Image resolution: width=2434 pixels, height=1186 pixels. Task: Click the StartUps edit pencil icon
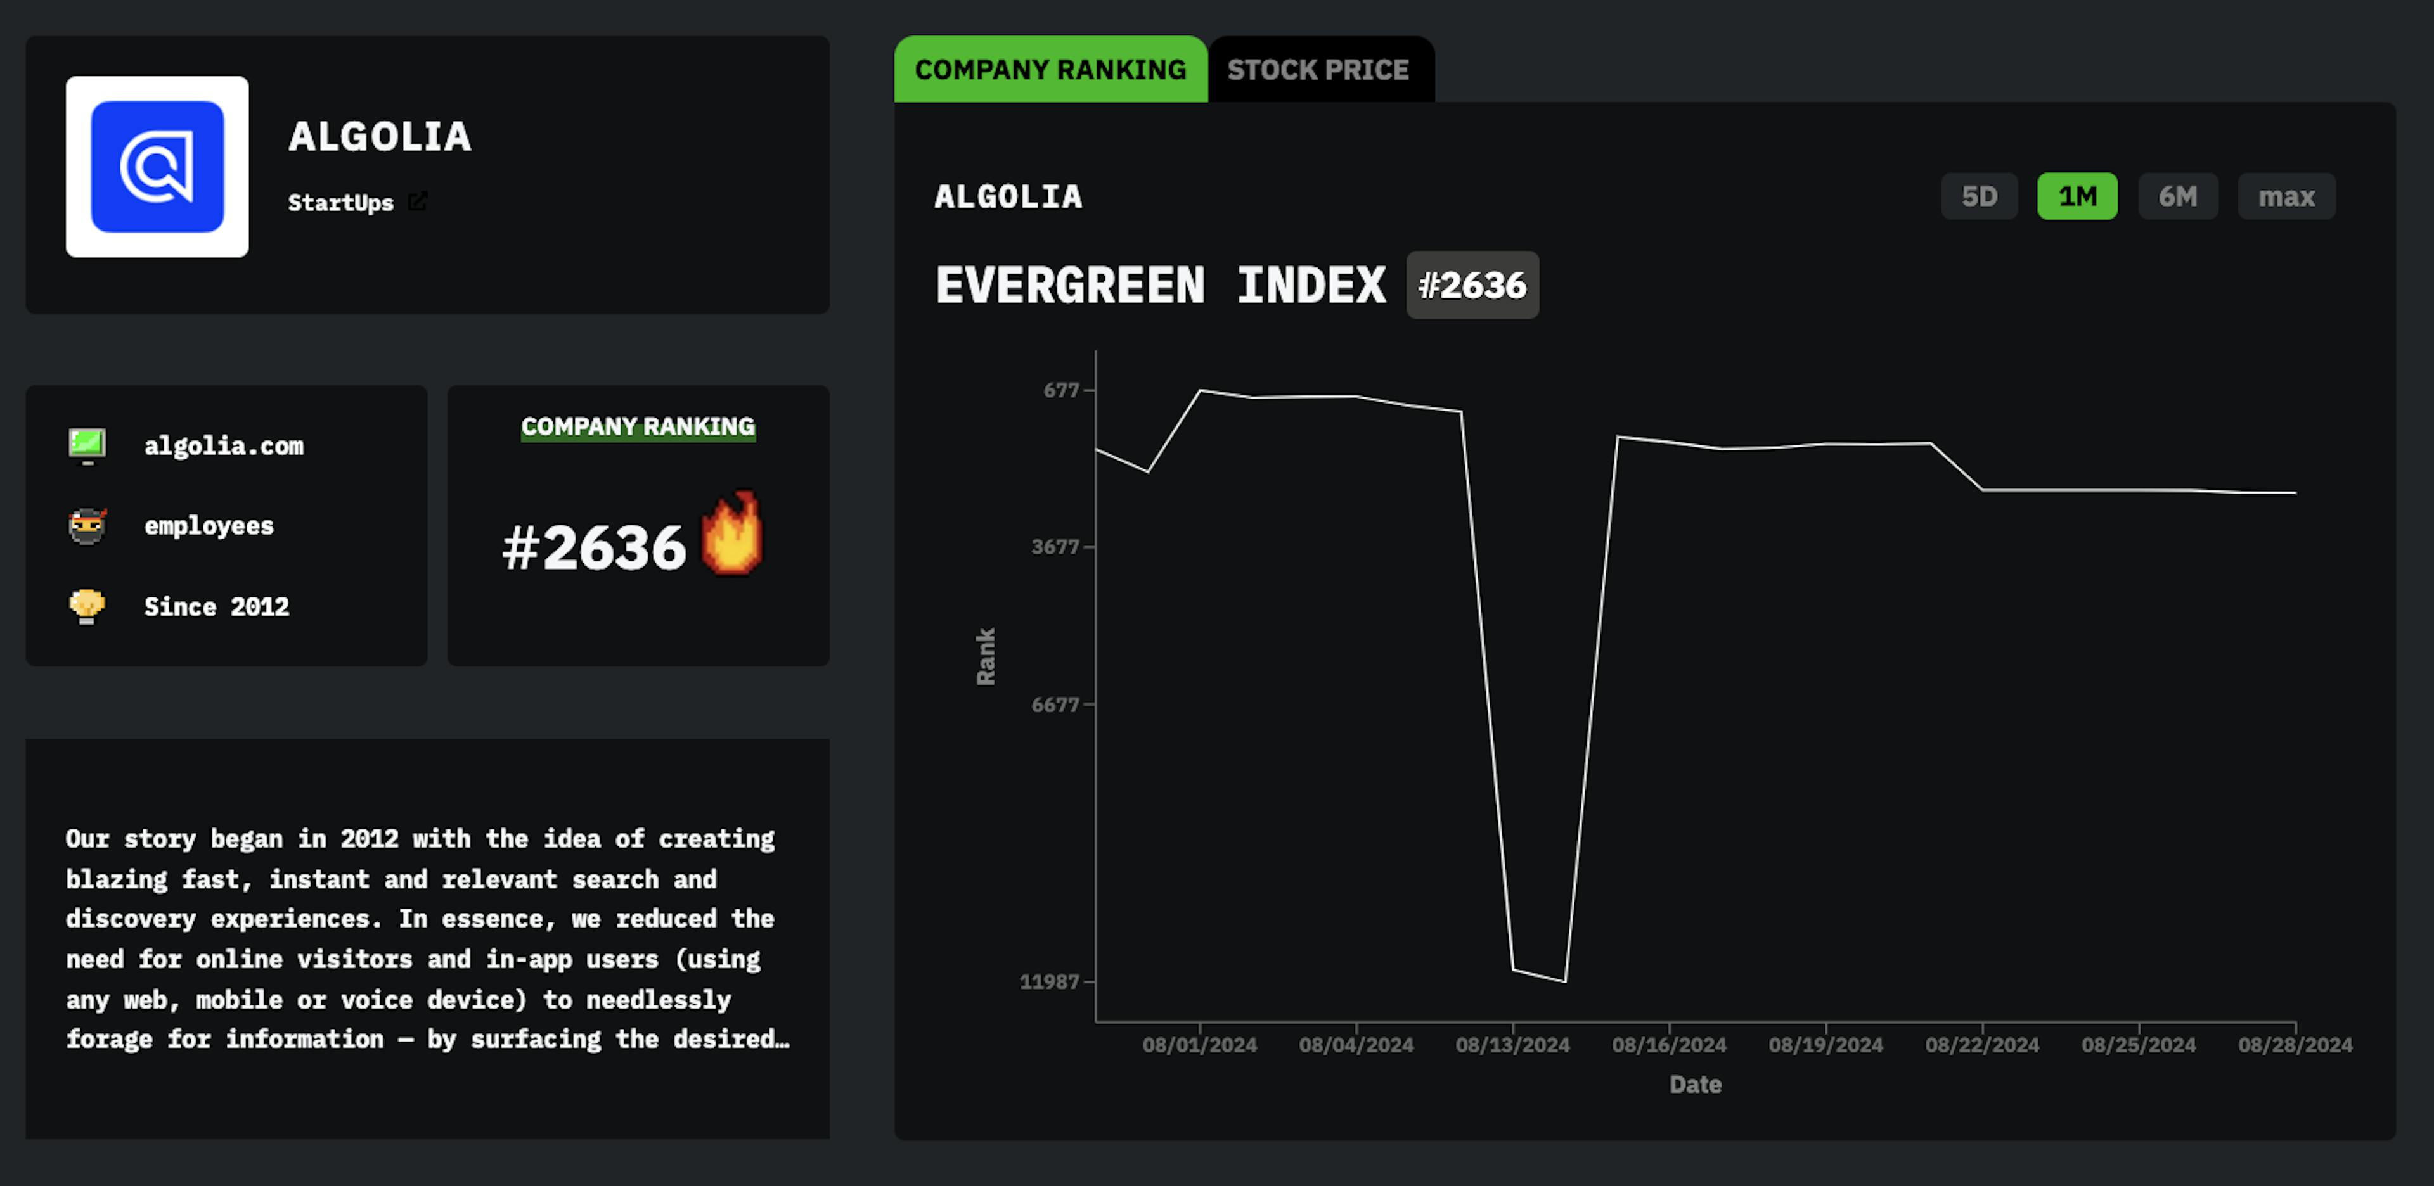pyautogui.click(x=416, y=202)
